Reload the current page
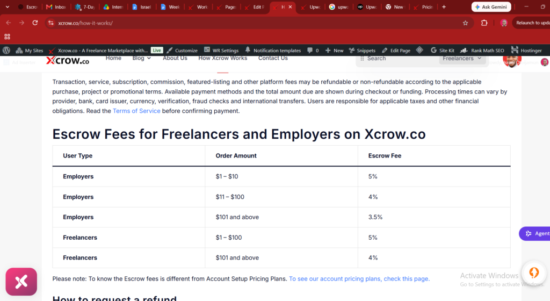550x301 pixels. pyautogui.click(x=35, y=23)
